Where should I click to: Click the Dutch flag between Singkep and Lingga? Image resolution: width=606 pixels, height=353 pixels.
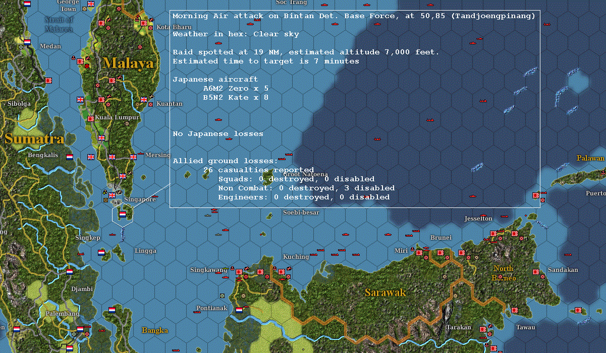[101, 252]
